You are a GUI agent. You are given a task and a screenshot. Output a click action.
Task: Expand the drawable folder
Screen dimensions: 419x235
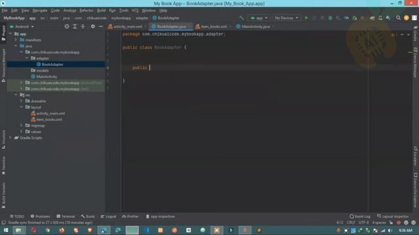point(22,101)
